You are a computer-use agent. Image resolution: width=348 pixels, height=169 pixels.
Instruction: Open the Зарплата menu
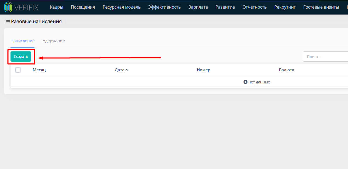point(198,7)
